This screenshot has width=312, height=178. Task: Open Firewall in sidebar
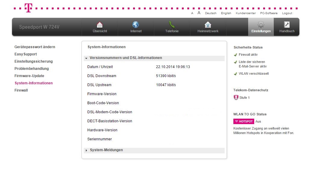[21, 90]
